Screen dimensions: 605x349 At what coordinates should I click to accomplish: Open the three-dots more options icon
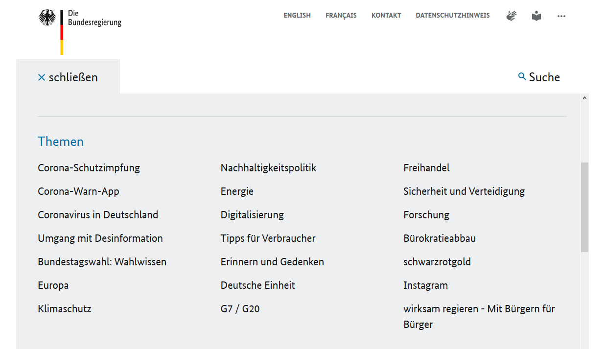click(561, 16)
